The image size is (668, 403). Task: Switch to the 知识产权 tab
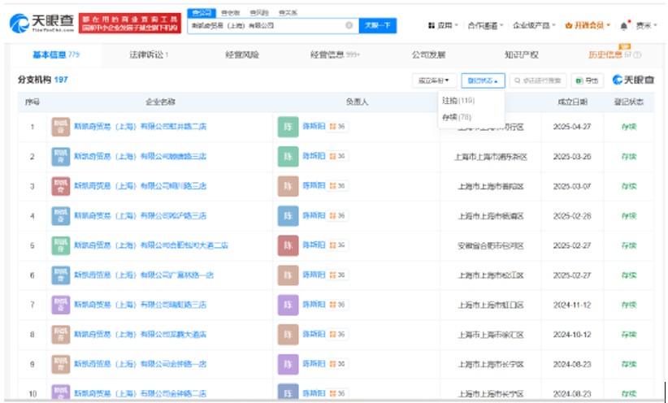(x=521, y=55)
